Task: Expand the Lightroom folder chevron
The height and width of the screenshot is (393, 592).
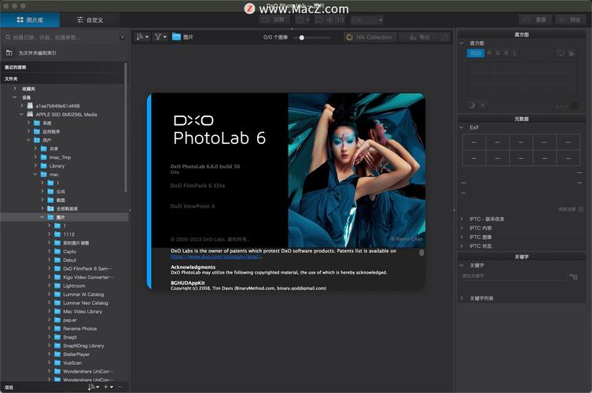Action: point(49,285)
